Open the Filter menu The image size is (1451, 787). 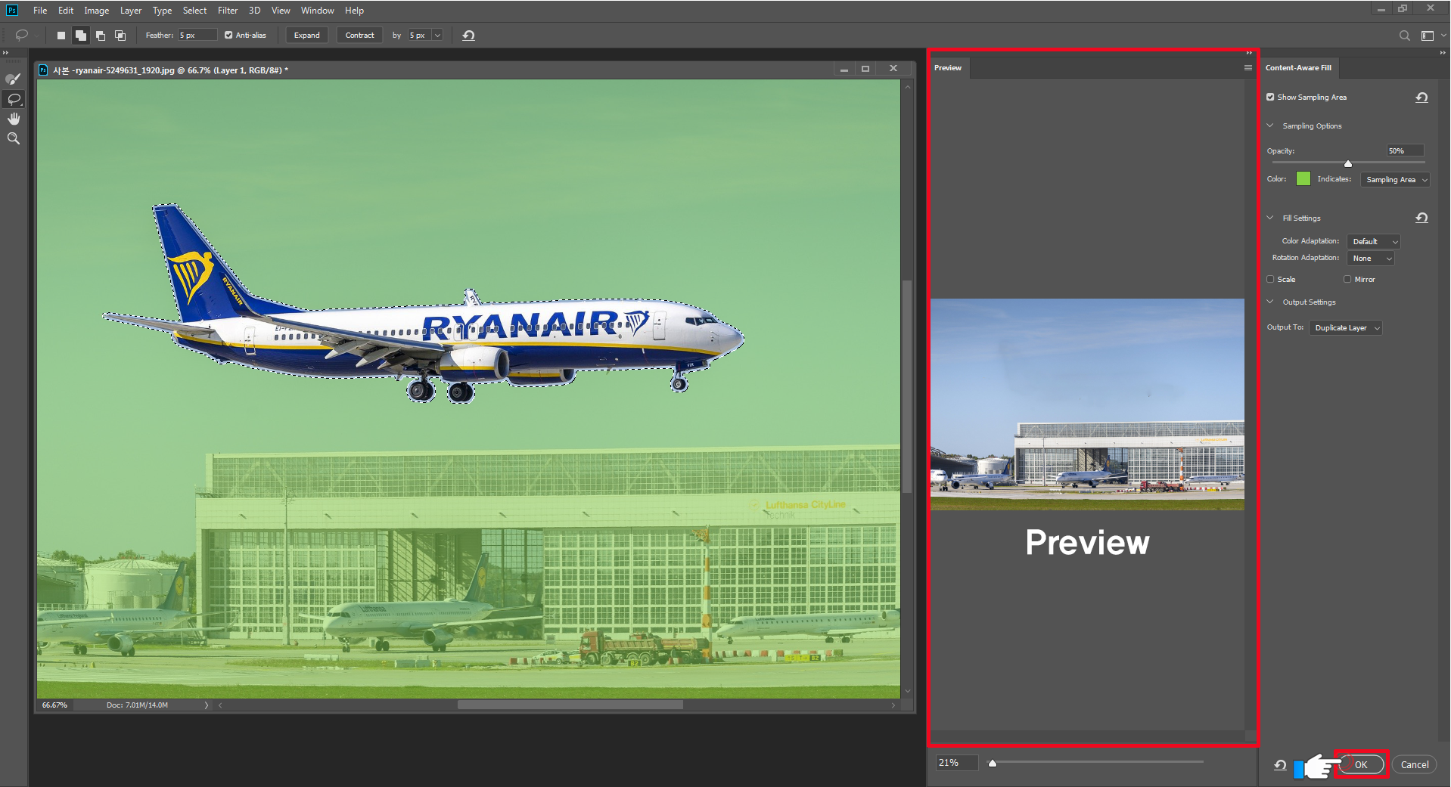tap(228, 11)
